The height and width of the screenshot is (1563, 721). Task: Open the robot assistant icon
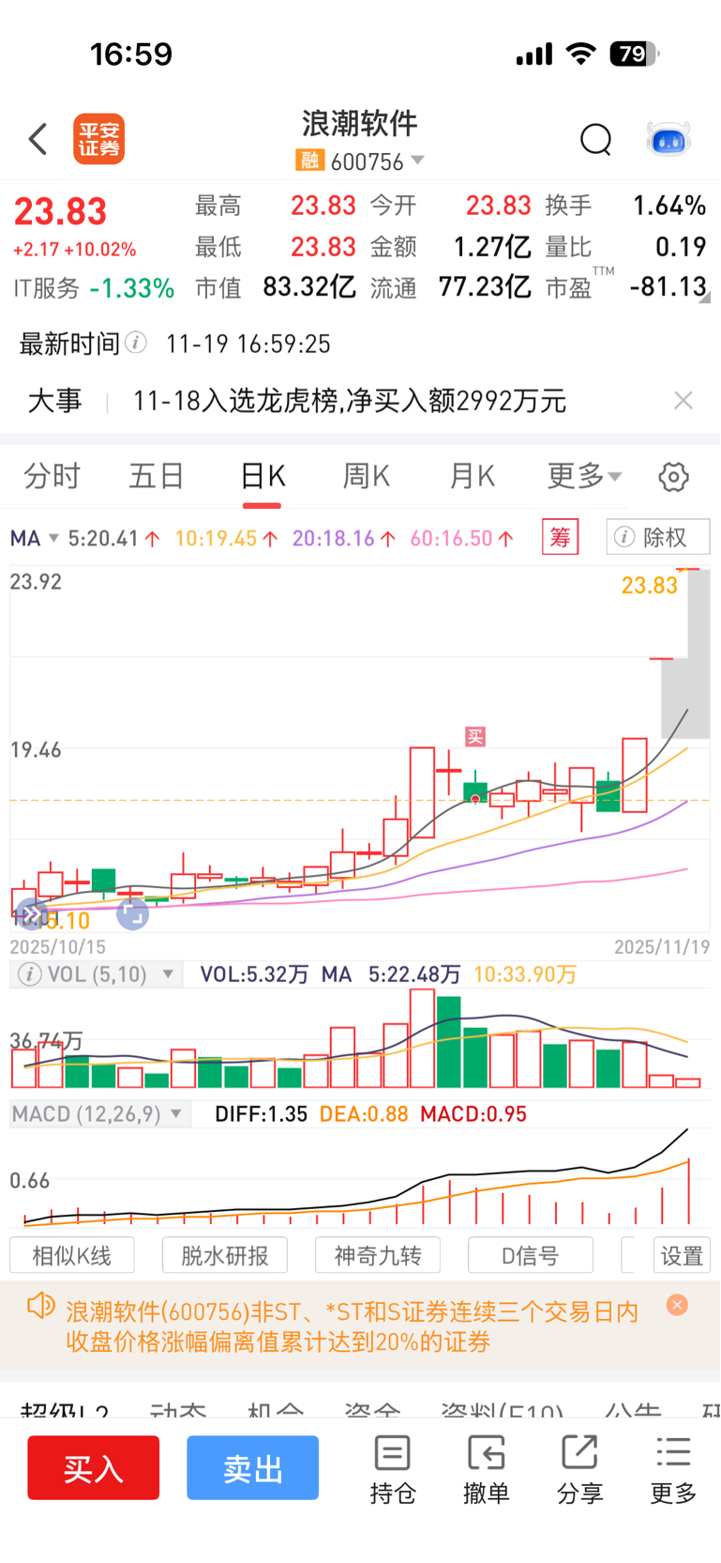point(668,139)
